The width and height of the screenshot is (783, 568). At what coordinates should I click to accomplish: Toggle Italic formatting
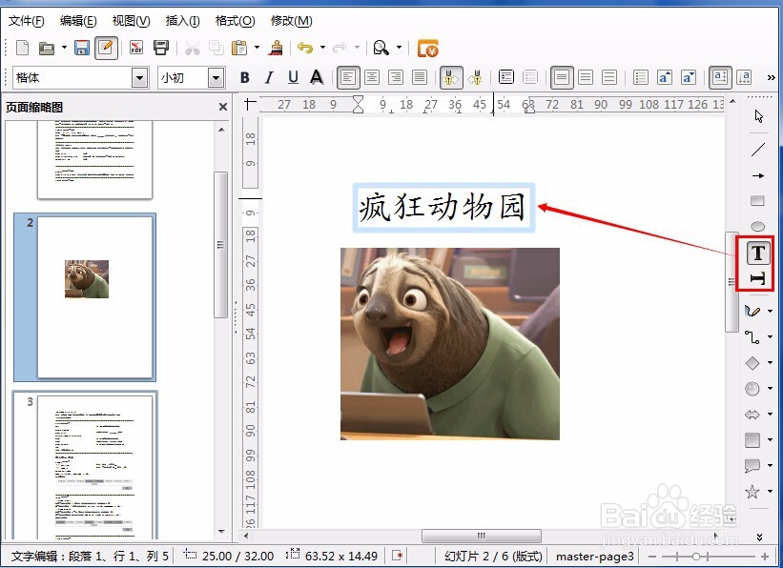pos(269,77)
